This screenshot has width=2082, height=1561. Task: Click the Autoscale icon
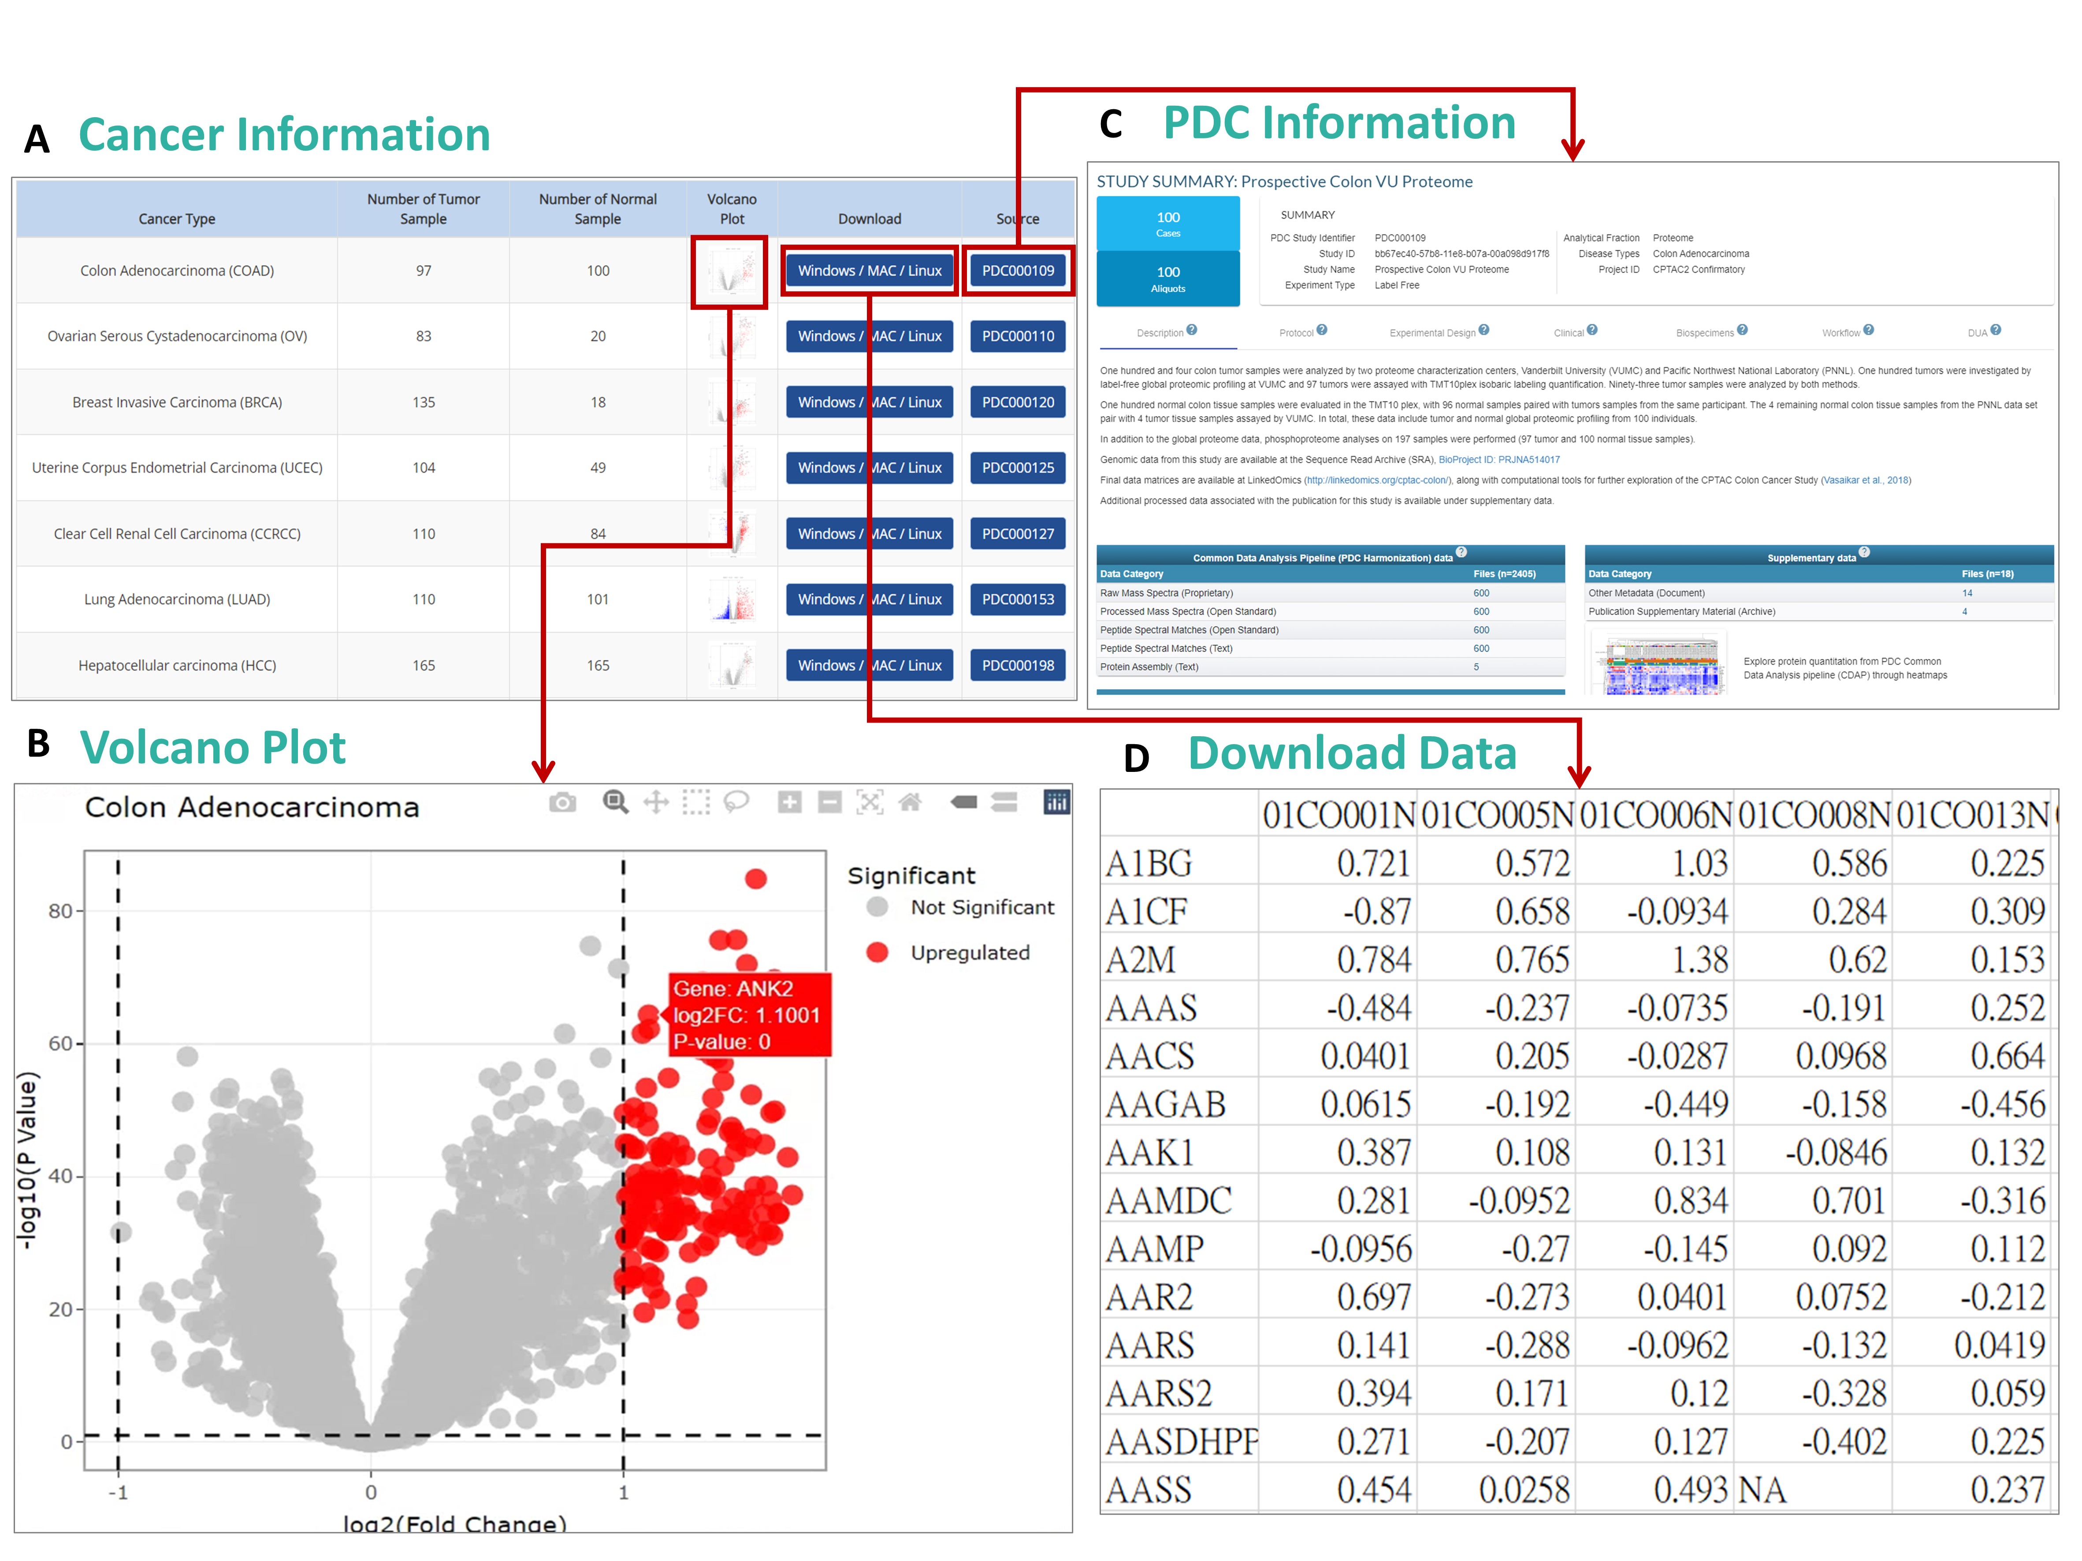tap(870, 802)
